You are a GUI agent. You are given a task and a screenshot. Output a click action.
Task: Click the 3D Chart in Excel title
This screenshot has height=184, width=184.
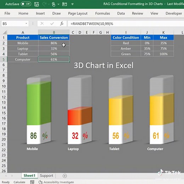point(104,65)
